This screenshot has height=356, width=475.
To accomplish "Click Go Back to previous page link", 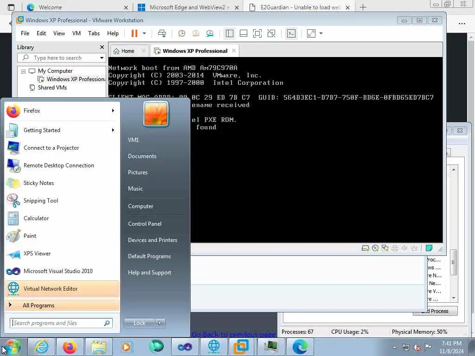I will point(234,334).
